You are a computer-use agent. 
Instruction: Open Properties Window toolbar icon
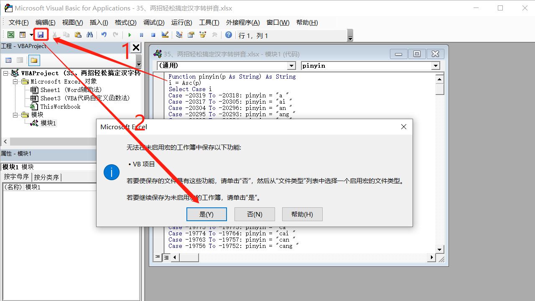click(x=191, y=35)
